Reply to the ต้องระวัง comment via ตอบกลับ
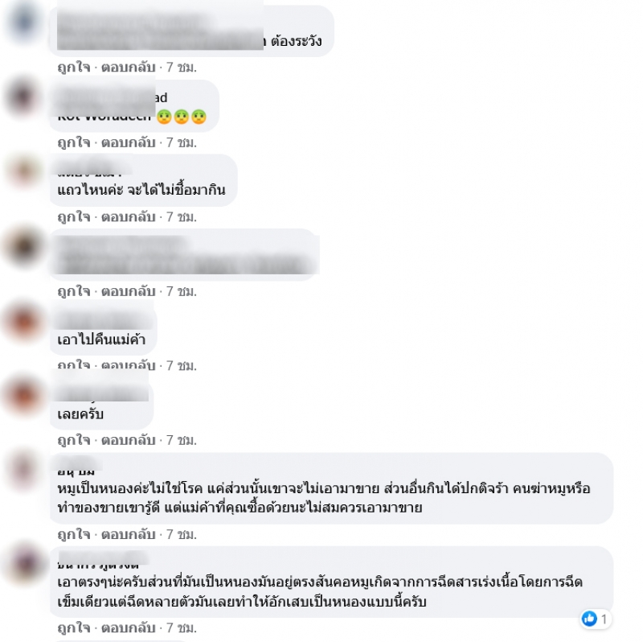The image size is (643, 642). [x=129, y=67]
